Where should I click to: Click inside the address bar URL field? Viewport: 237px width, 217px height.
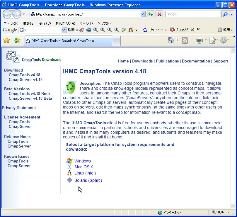[x=88, y=14]
